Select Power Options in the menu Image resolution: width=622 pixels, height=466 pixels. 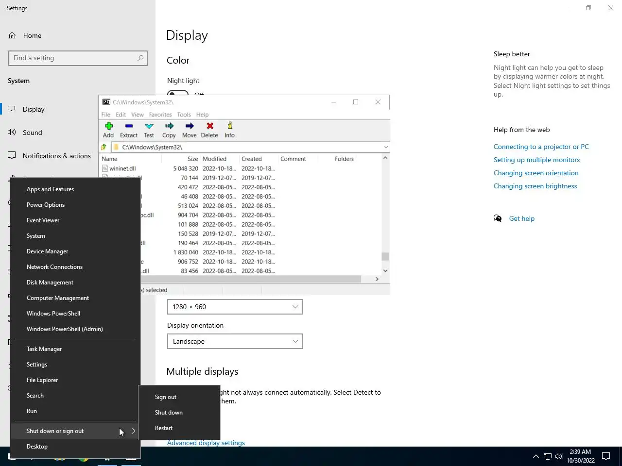tap(75, 205)
